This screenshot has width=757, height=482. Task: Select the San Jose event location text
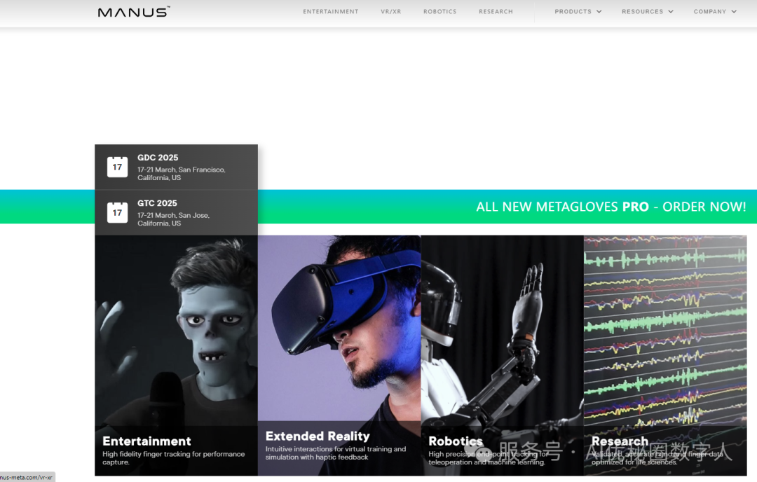(173, 219)
